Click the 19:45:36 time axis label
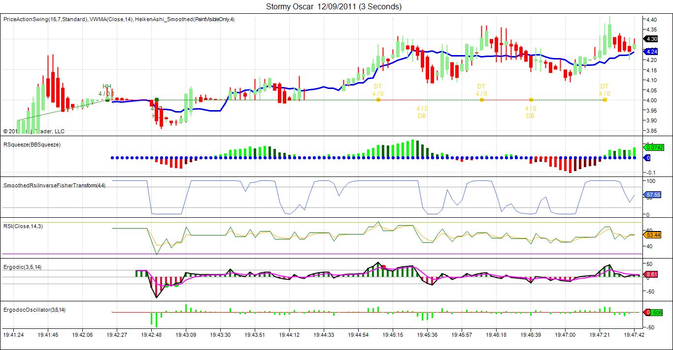 [x=427, y=335]
